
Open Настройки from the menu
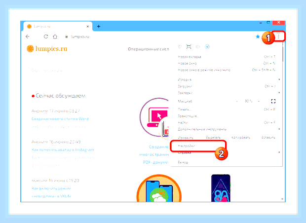[x=198, y=146]
